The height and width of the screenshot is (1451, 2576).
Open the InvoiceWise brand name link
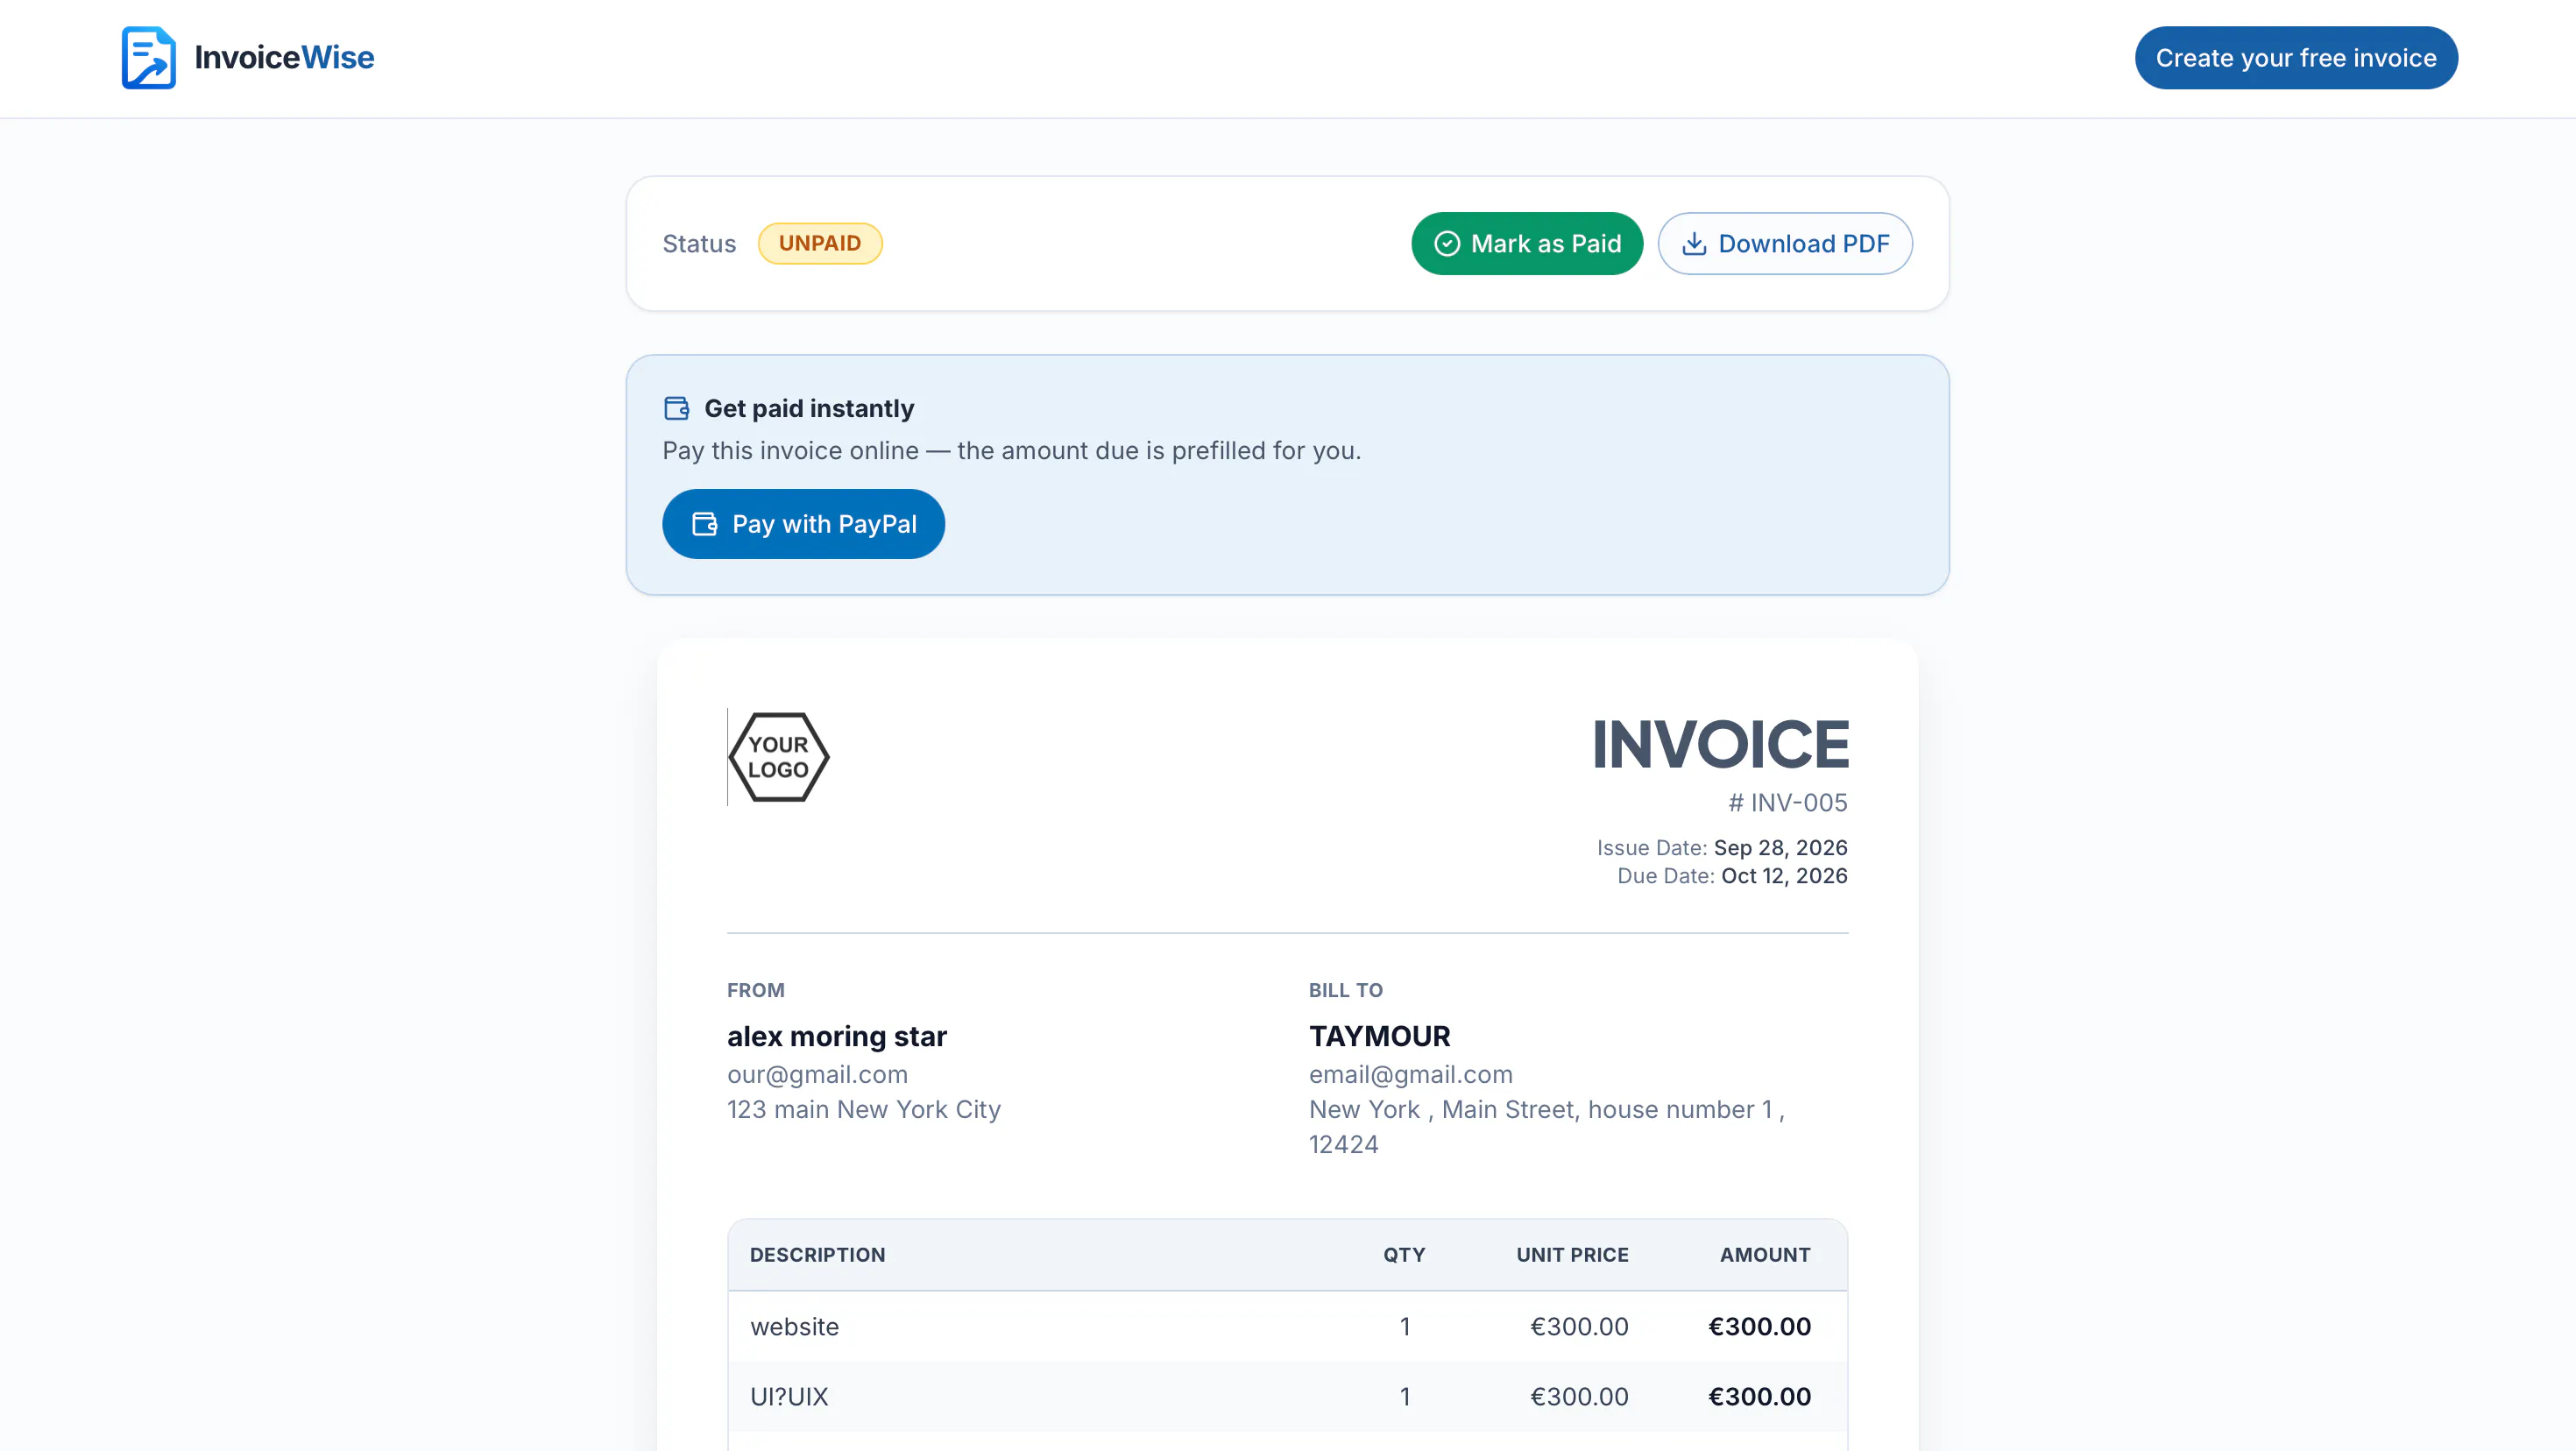(284, 57)
